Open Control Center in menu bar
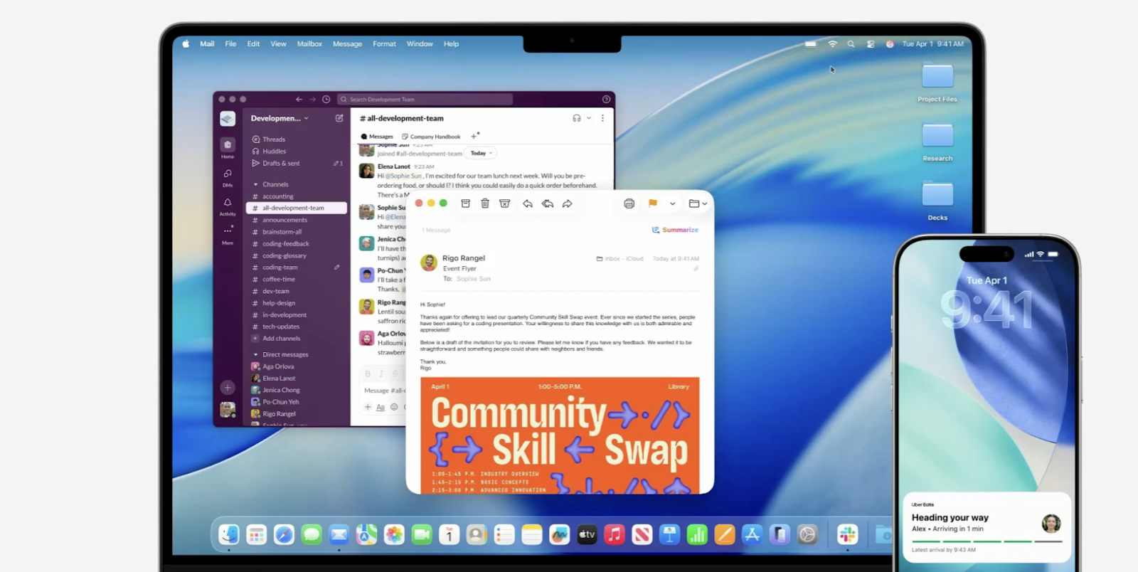Screen dimensions: 1138x572 pos(871,44)
